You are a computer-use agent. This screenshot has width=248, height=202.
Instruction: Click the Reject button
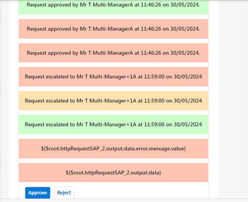64,193
